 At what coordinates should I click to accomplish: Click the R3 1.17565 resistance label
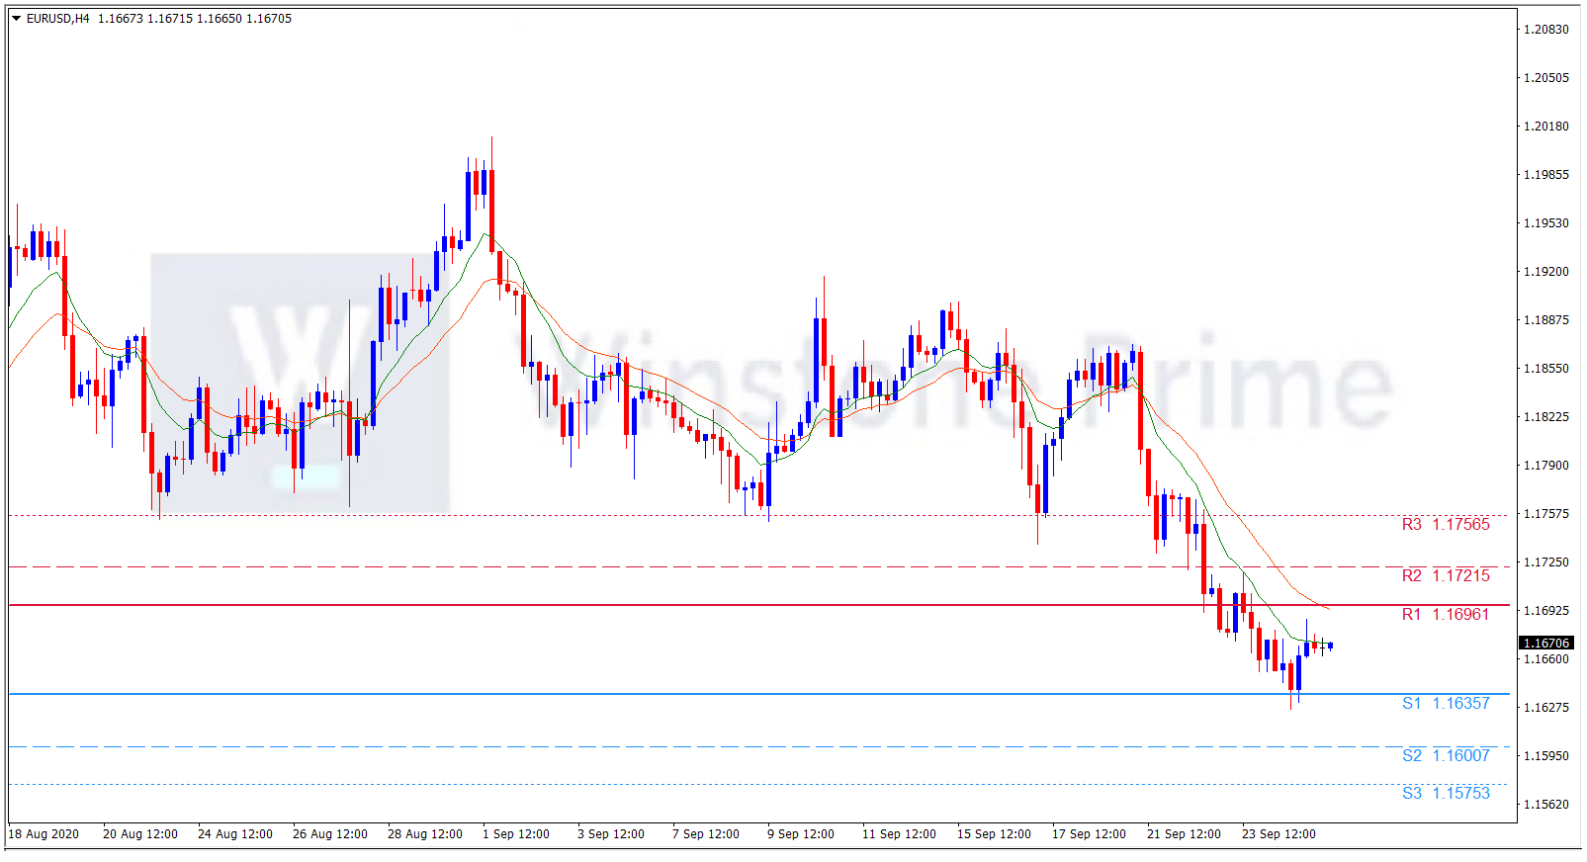pyautogui.click(x=1445, y=524)
